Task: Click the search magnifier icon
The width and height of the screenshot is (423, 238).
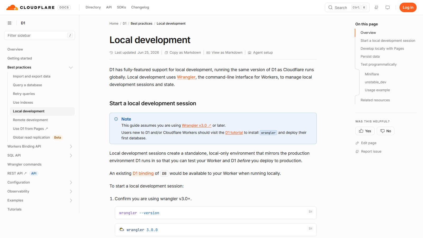Action: (x=330, y=7)
